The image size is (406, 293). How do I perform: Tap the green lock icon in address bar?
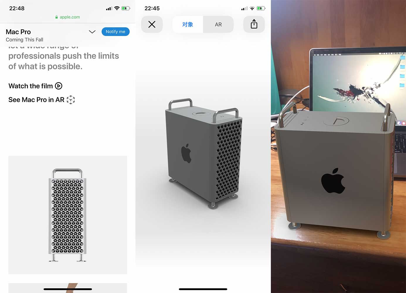57,17
